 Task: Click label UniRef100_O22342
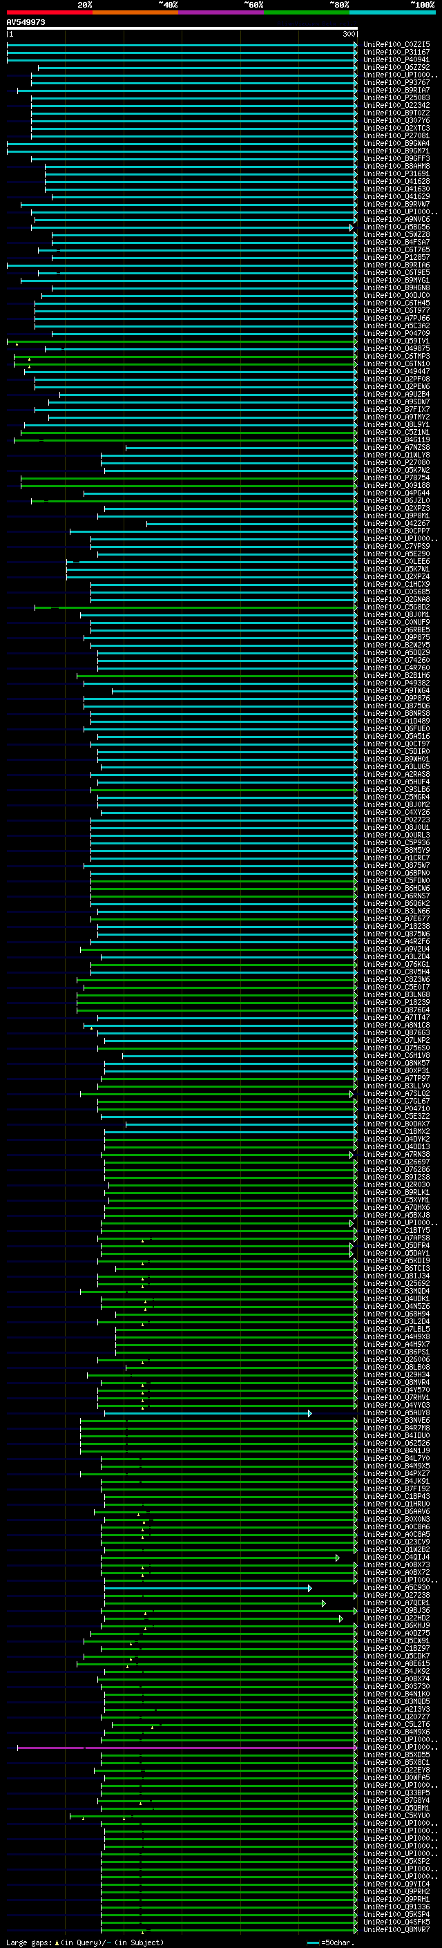coord(396,105)
